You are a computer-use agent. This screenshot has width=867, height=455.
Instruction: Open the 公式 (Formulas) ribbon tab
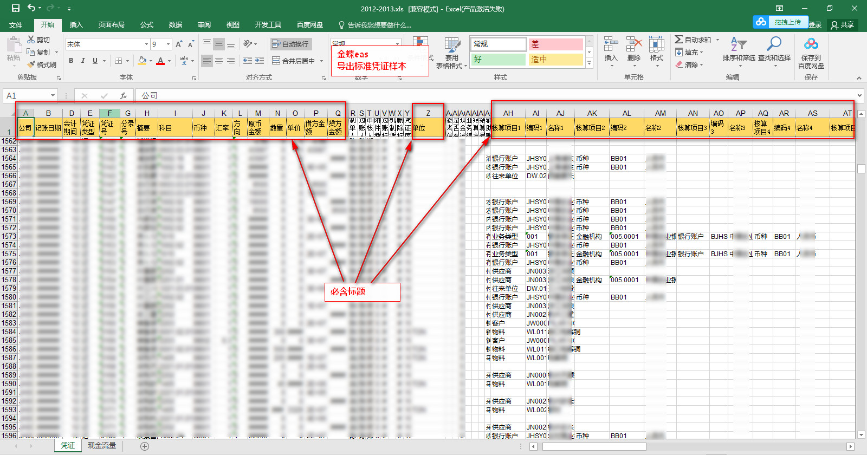(x=147, y=25)
